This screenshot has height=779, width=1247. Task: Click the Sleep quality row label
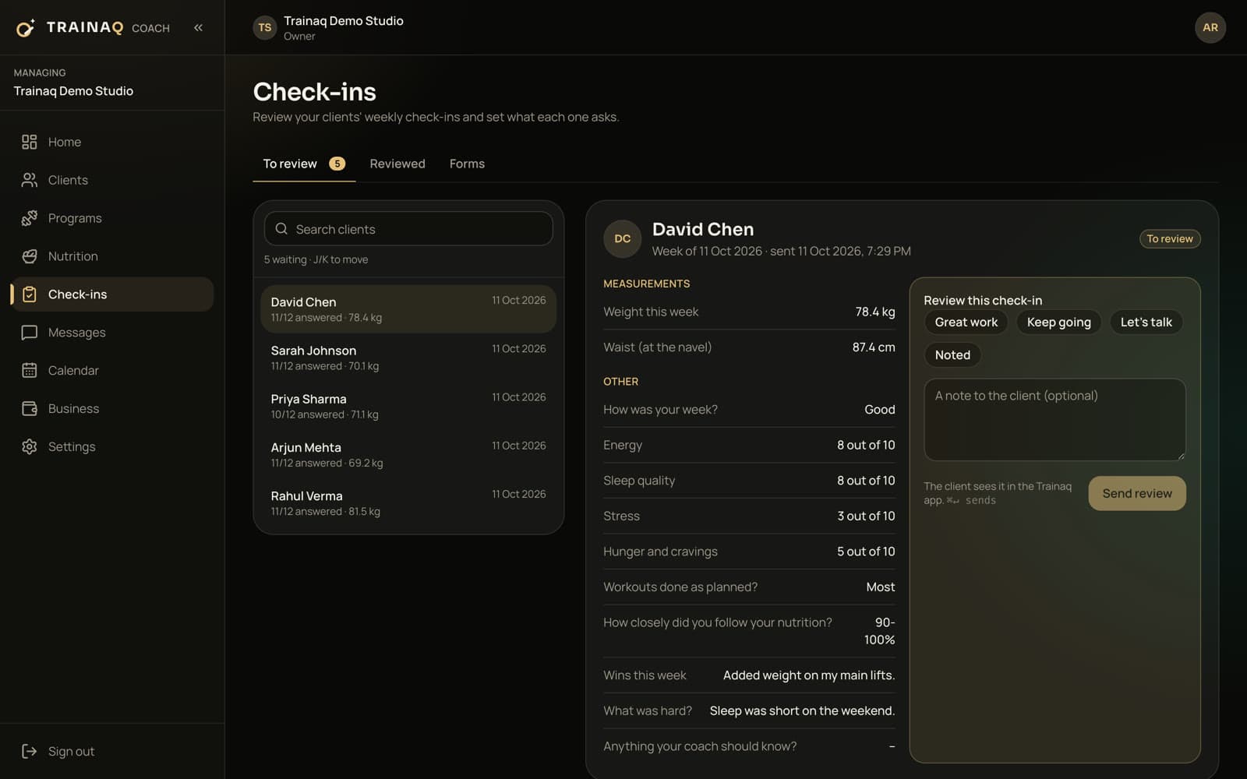click(x=639, y=481)
